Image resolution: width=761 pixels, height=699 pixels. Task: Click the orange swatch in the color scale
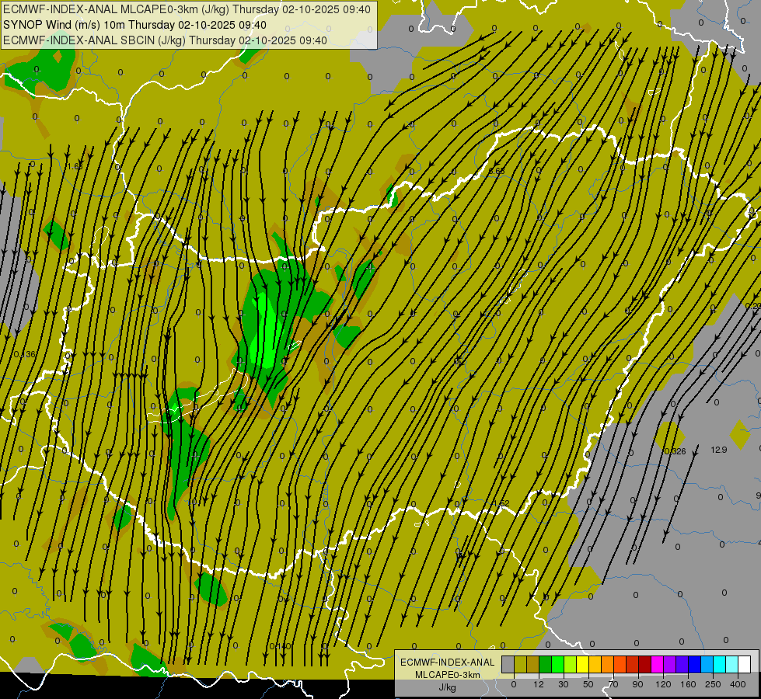coord(608,664)
